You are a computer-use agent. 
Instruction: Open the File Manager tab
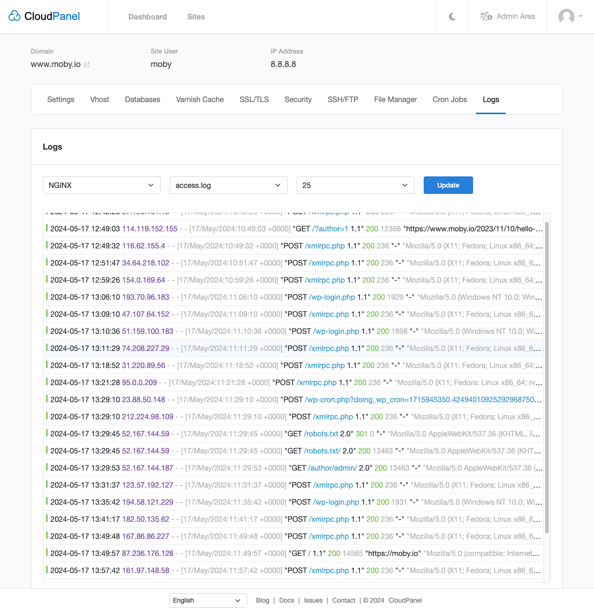395,99
